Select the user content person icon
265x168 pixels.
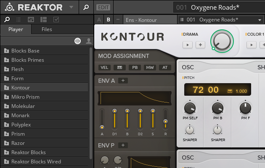[x=89, y=41]
